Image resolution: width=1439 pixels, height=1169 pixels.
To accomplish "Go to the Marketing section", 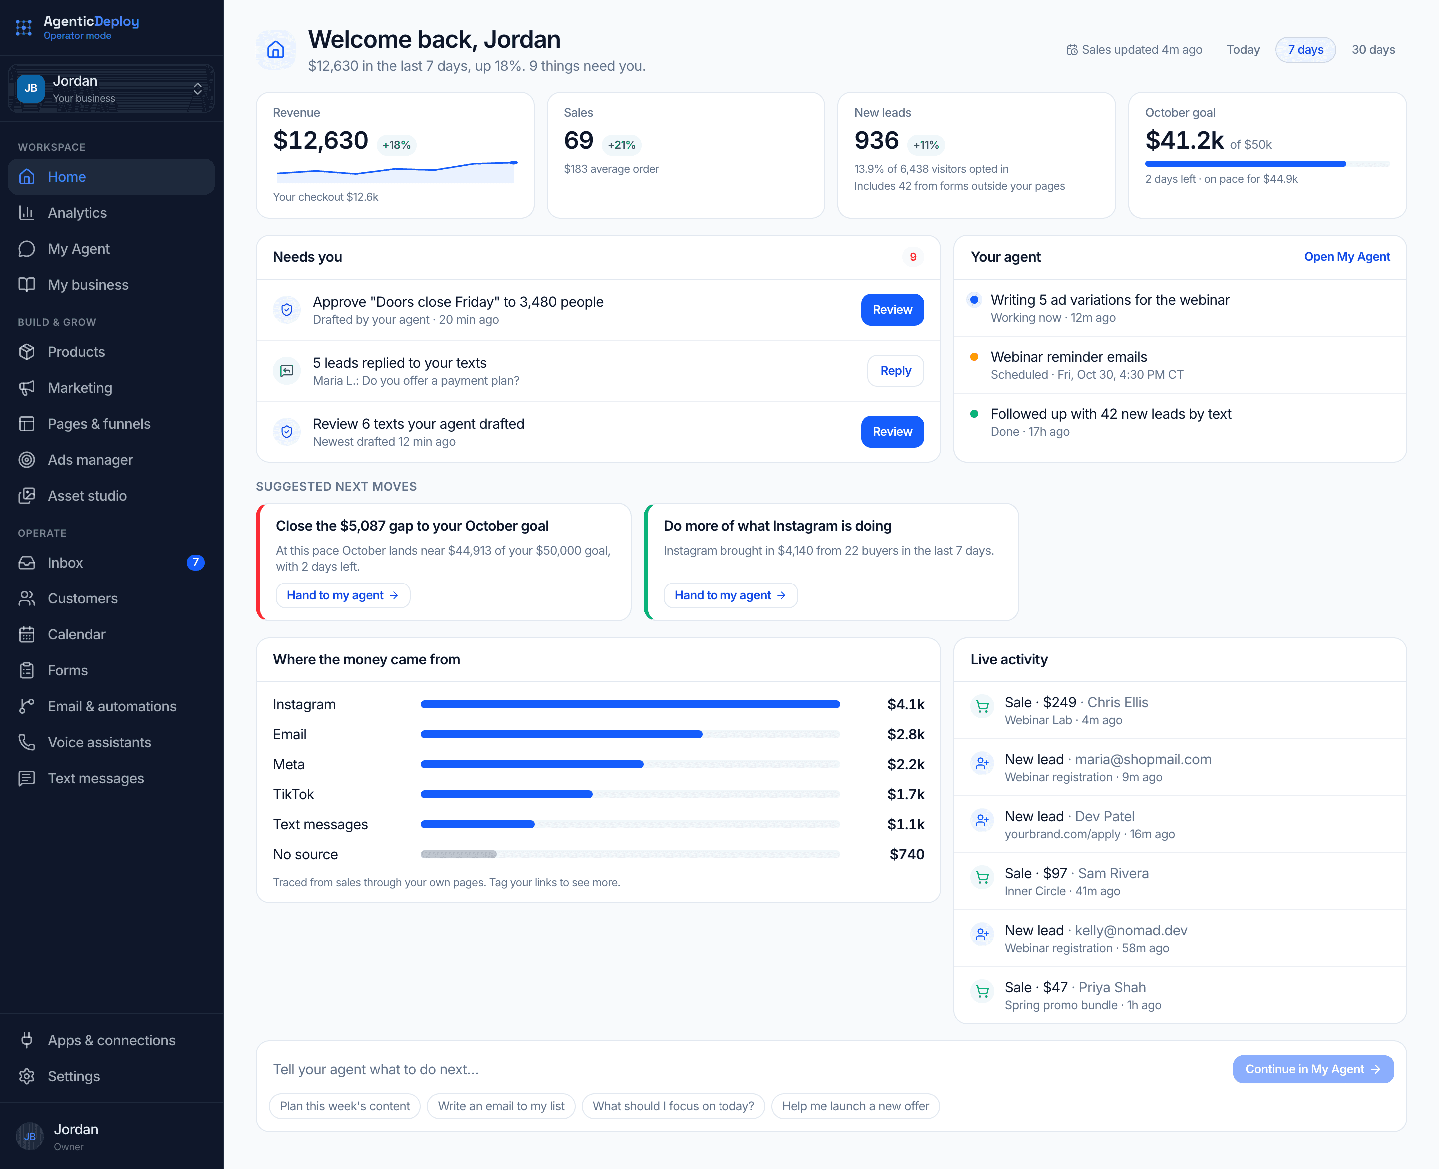I will pos(112,388).
